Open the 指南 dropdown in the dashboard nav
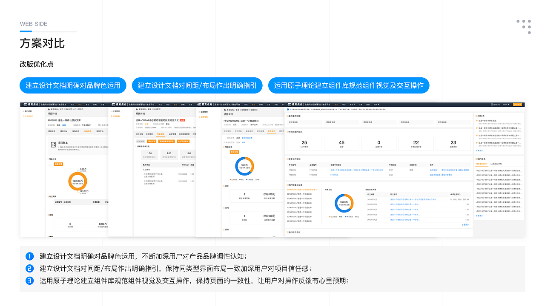Viewport: 545px width, 306px height. 376,104
